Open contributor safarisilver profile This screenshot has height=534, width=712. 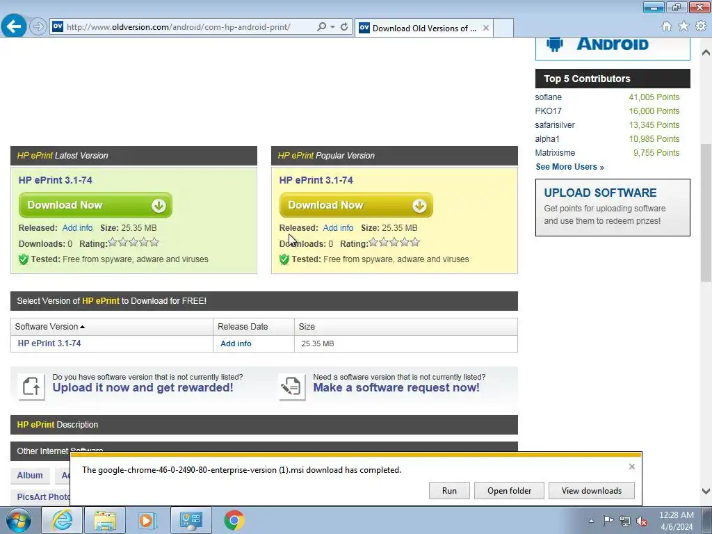pos(554,125)
